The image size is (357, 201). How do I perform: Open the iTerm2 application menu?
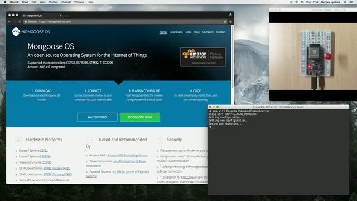click(x=15, y=2)
